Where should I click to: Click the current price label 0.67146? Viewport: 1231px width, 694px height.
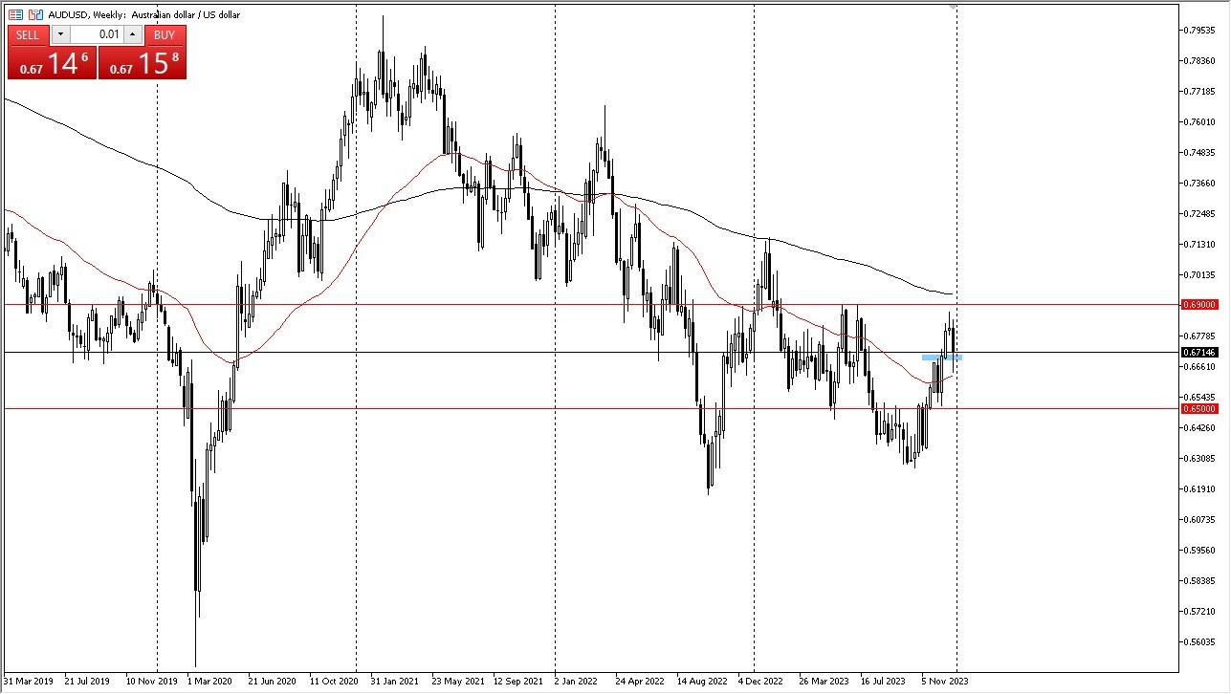(1199, 353)
